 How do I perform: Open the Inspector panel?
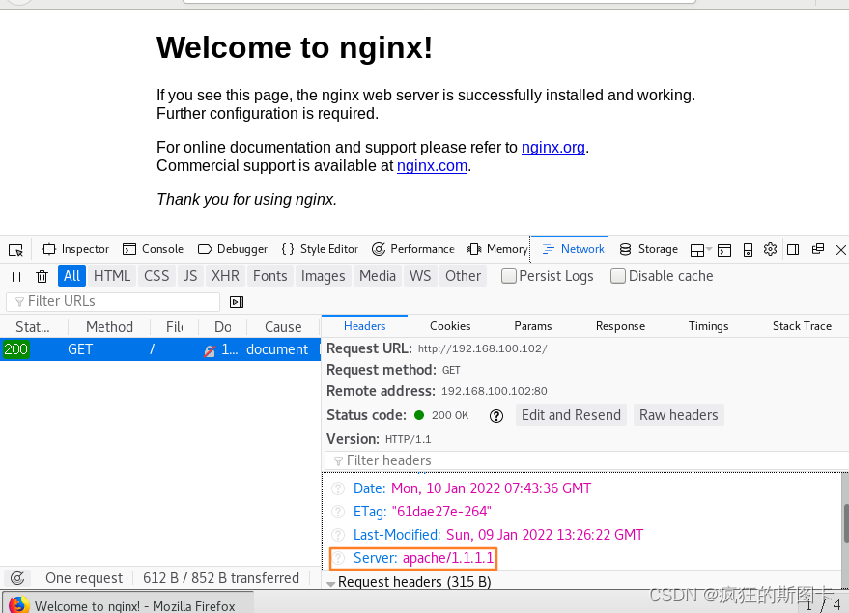[75, 249]
